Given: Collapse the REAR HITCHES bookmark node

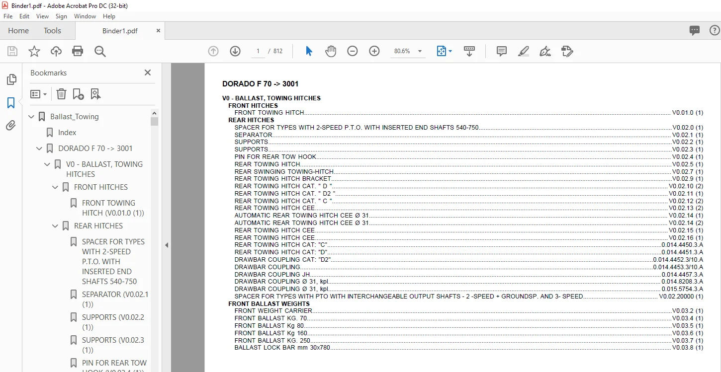Looking at the screenshot, I should coord(55,226).
